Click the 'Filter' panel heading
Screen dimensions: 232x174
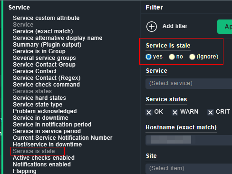tap(154, 7)
